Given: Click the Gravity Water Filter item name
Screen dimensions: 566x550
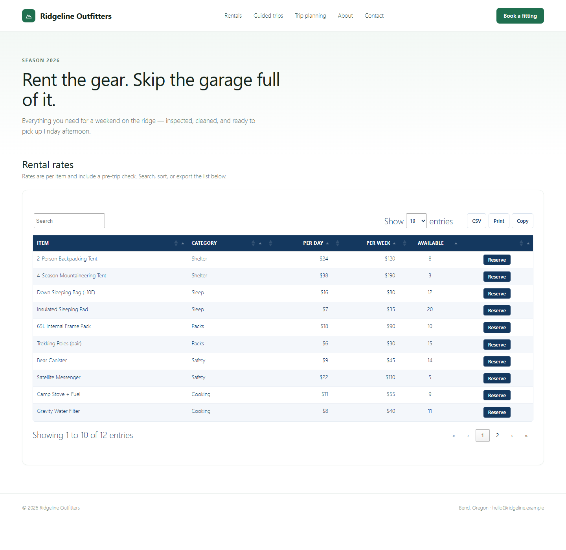Looking at the screenshot, I should click(58, 411).
